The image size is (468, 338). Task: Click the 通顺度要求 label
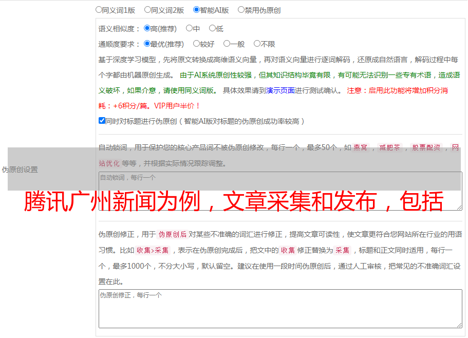[119, 45]
